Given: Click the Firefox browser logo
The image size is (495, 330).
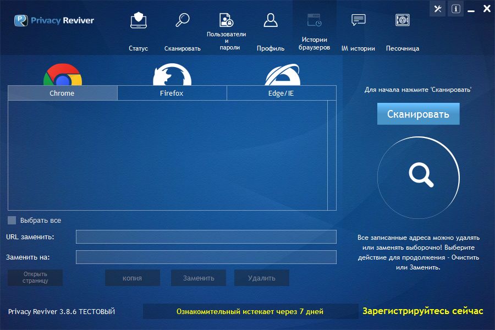Looking at the screenshot, I should [x=172, y=75].
